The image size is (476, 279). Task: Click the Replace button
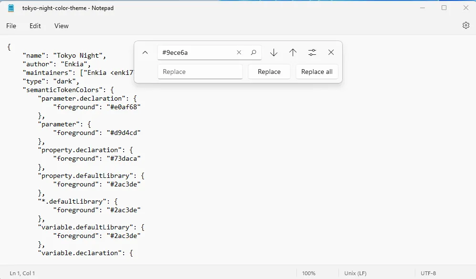[x=269, y=72]
